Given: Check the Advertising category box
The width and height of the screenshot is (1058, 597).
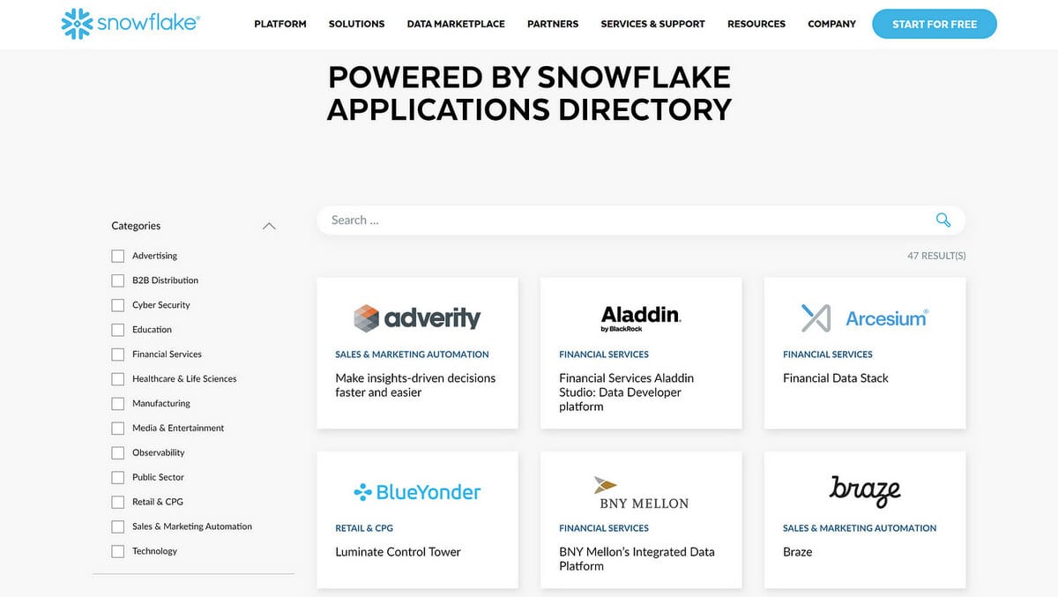Looking at the screenshot, I should pos(118,256).
